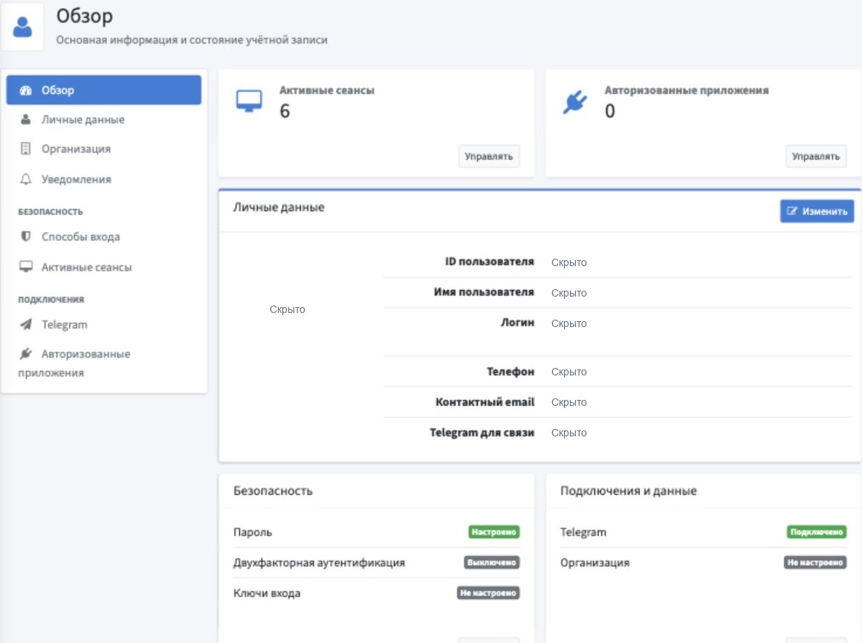
Task: Click the Телефон label
Action: point(511,371)
